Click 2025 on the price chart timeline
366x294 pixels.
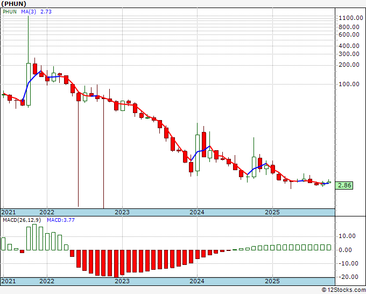click(x=272, y=212)
